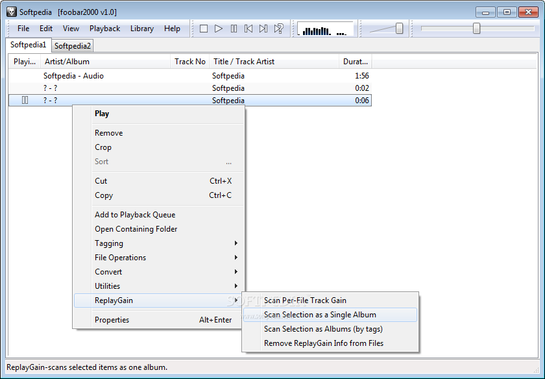The width and height of the screenshot is (545, 379).
Task: Select Scan Selection as Albums (by tags)
Action: coord(330,329)
